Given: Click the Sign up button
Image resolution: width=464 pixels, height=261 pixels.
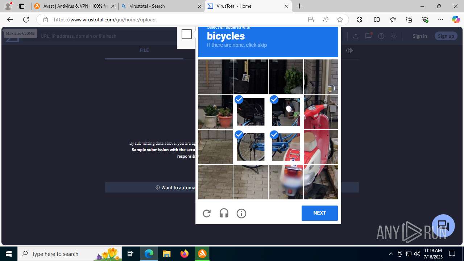Looking at the screenshot, I should 446,36.
